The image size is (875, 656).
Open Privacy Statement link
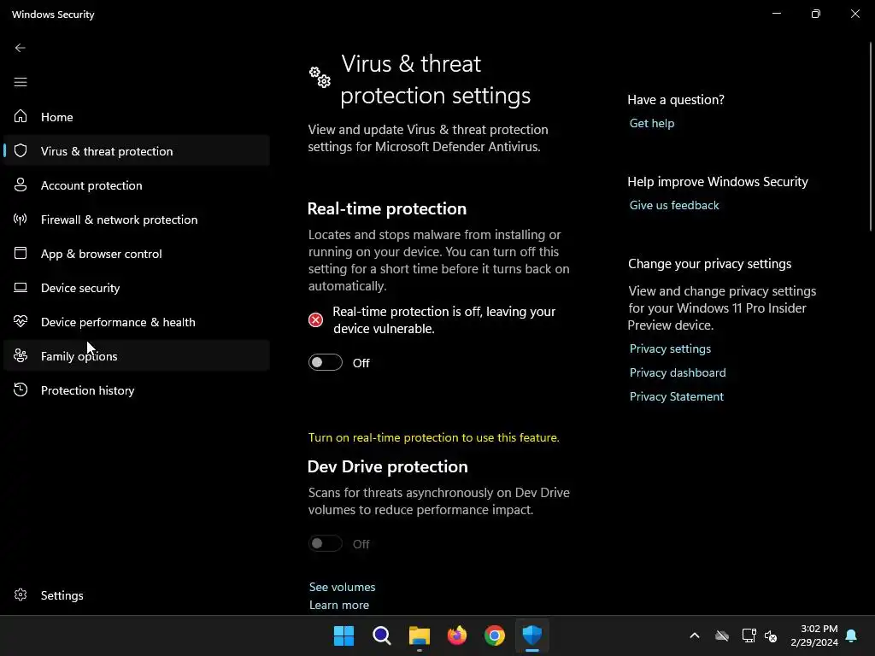tap(677, 396)
